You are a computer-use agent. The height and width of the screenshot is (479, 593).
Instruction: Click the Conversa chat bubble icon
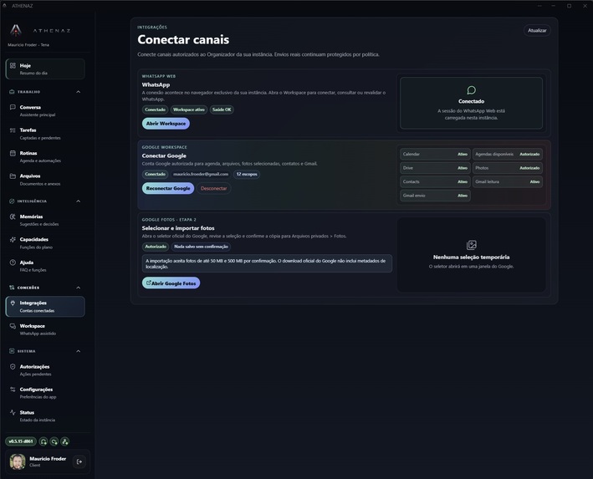coord(13,107)
